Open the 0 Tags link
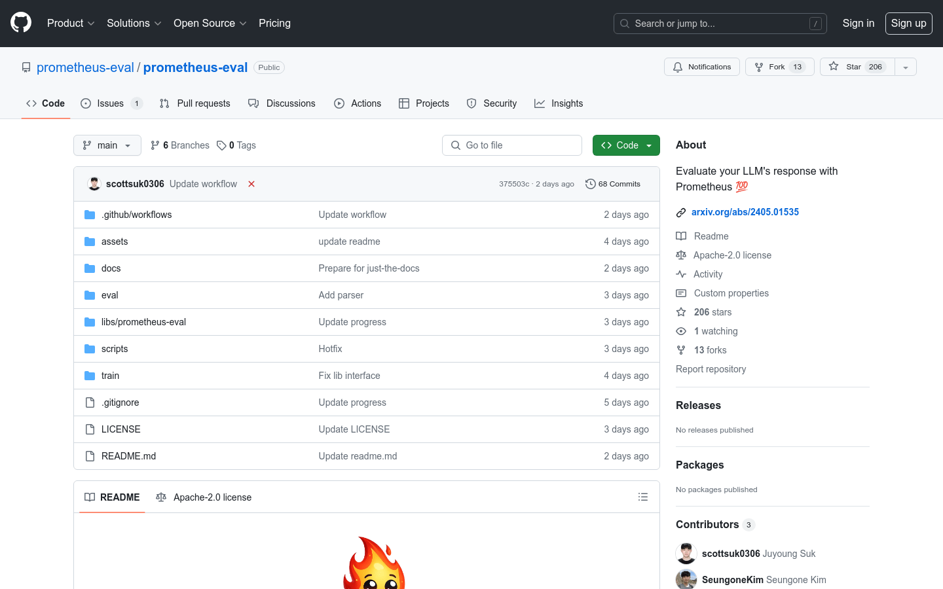The width and height of the screenshot is (943, 589). pos(236,145)
